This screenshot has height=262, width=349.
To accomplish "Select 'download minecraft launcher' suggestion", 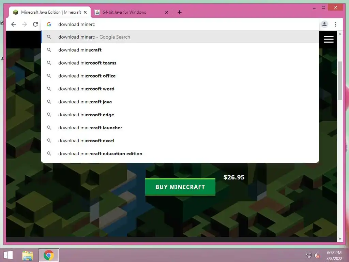I will pyautogui.click(x=180, y=128).
